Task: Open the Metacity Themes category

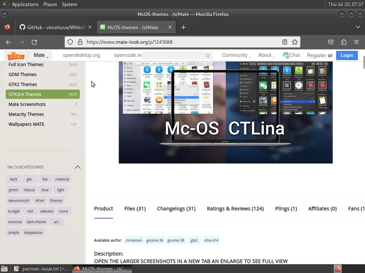Action: click(x=43, y=114)
